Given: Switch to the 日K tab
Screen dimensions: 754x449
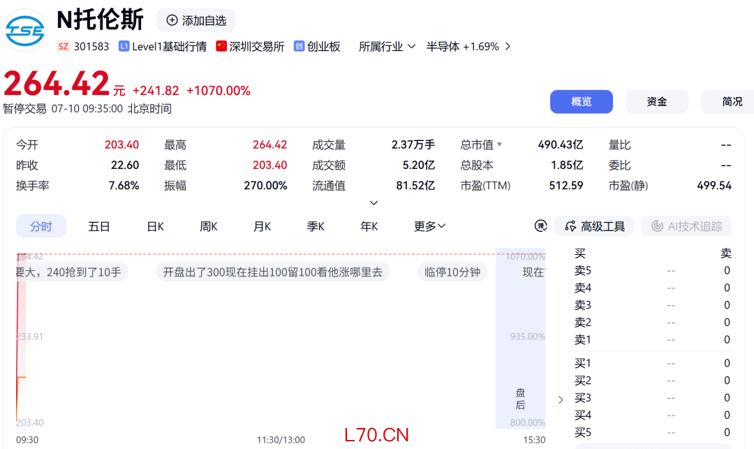Looking at the screenshot, I should tap(155, 226).
